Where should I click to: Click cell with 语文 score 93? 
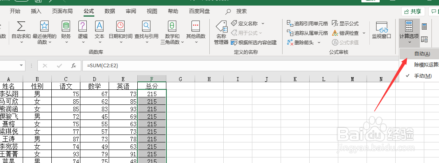pyautogui.click(x=66, y=154)
